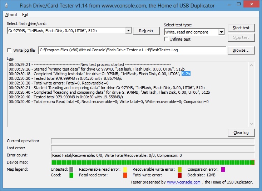This screenshot has width=262, height=191.
Task: Enable the Infinite test checkbox
Action: click(167, 39)
